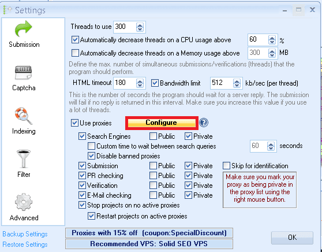Screen dimensions: 322x252
Task: Adjust the Threads to use spinner arrows
Action: click(140, 27)
